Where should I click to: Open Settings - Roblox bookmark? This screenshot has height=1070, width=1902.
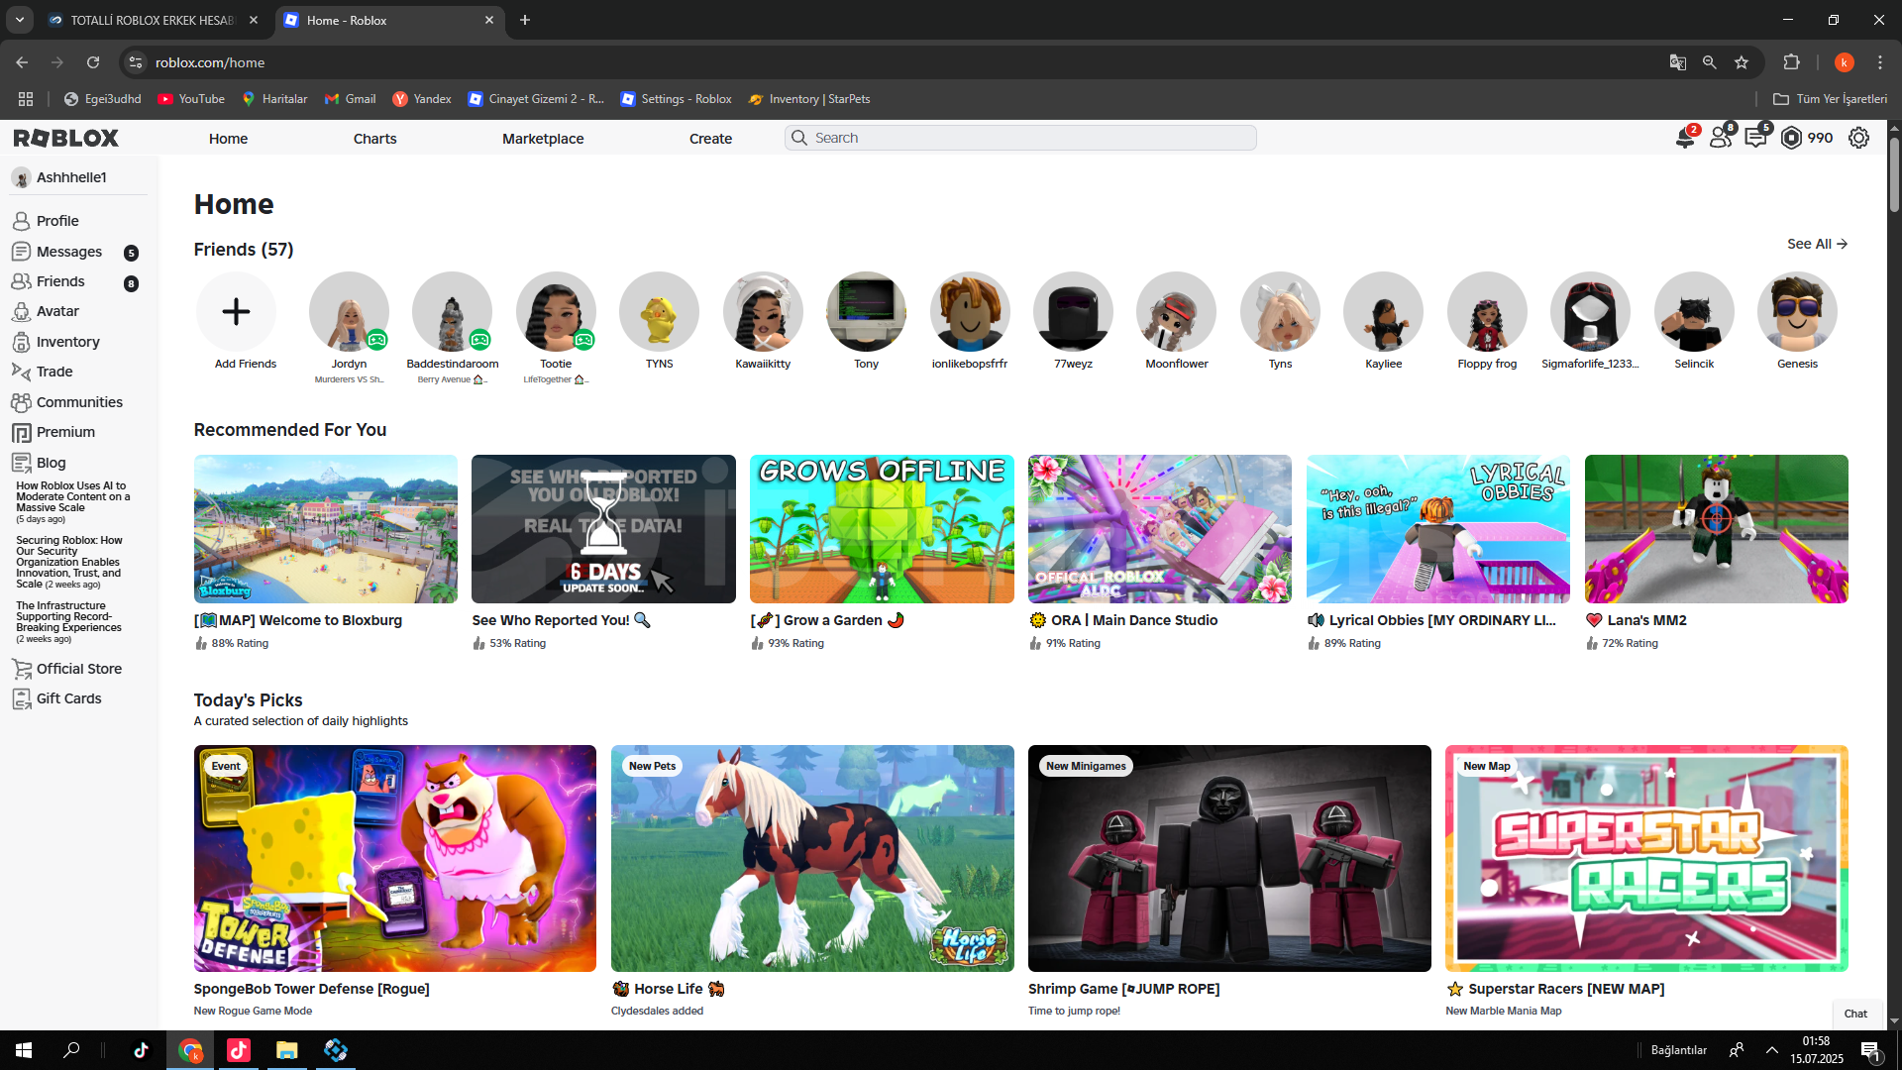[676, 99]
